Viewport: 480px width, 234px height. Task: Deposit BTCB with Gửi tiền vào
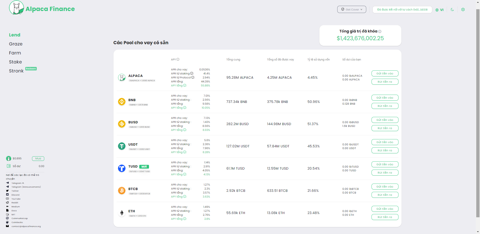[x=385, y=187]
